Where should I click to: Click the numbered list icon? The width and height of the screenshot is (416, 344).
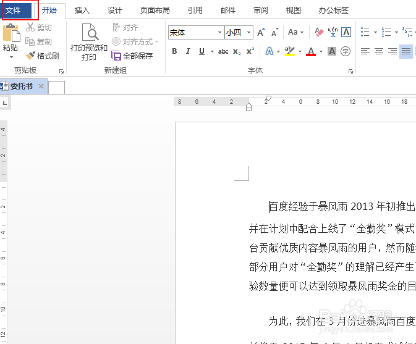coord(386,32)
